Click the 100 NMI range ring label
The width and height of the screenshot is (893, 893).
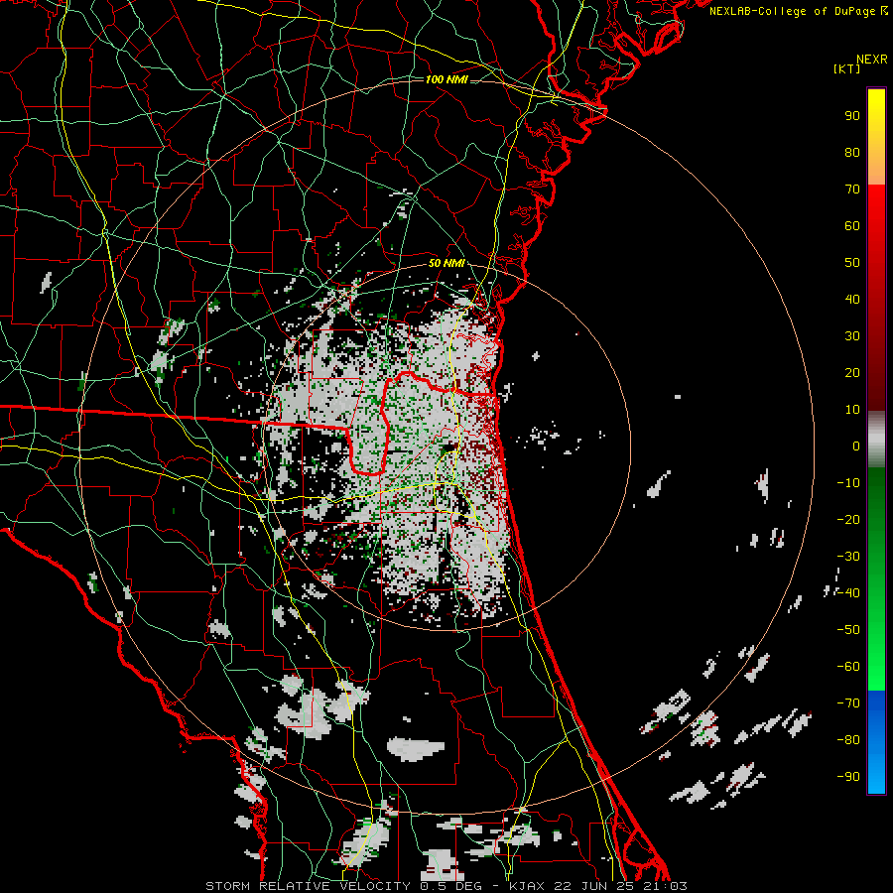click(x=446, y=79)
